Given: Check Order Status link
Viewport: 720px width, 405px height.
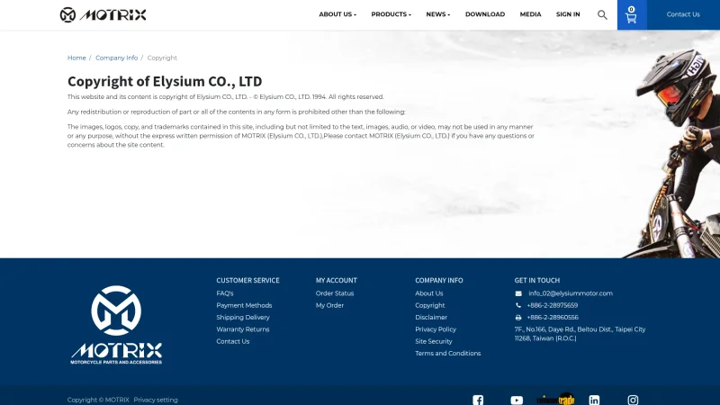Looking at the screenshot, I should 335,293.
